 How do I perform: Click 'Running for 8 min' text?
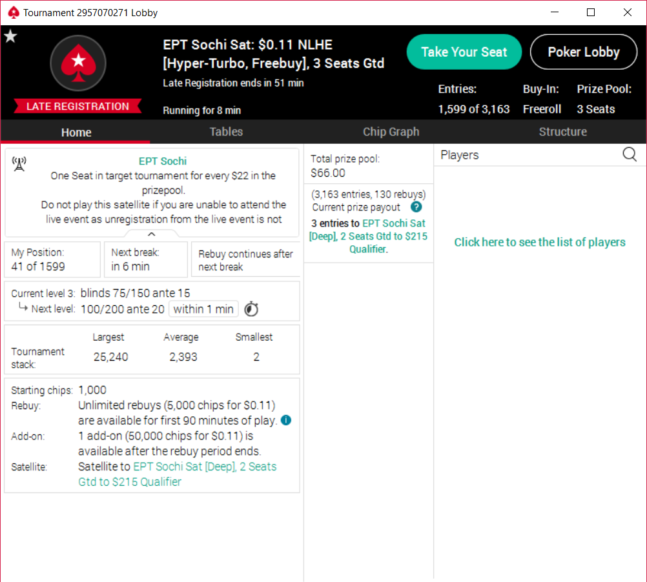pos(201,110)
